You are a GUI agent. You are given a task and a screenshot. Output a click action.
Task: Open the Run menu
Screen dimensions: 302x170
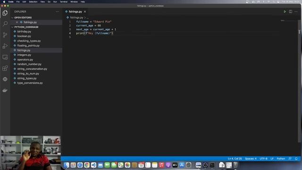tap(55, 2)
